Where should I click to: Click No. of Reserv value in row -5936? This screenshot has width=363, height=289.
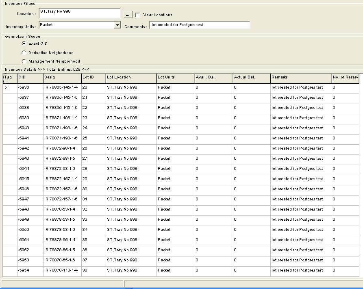tap(346, 89)
